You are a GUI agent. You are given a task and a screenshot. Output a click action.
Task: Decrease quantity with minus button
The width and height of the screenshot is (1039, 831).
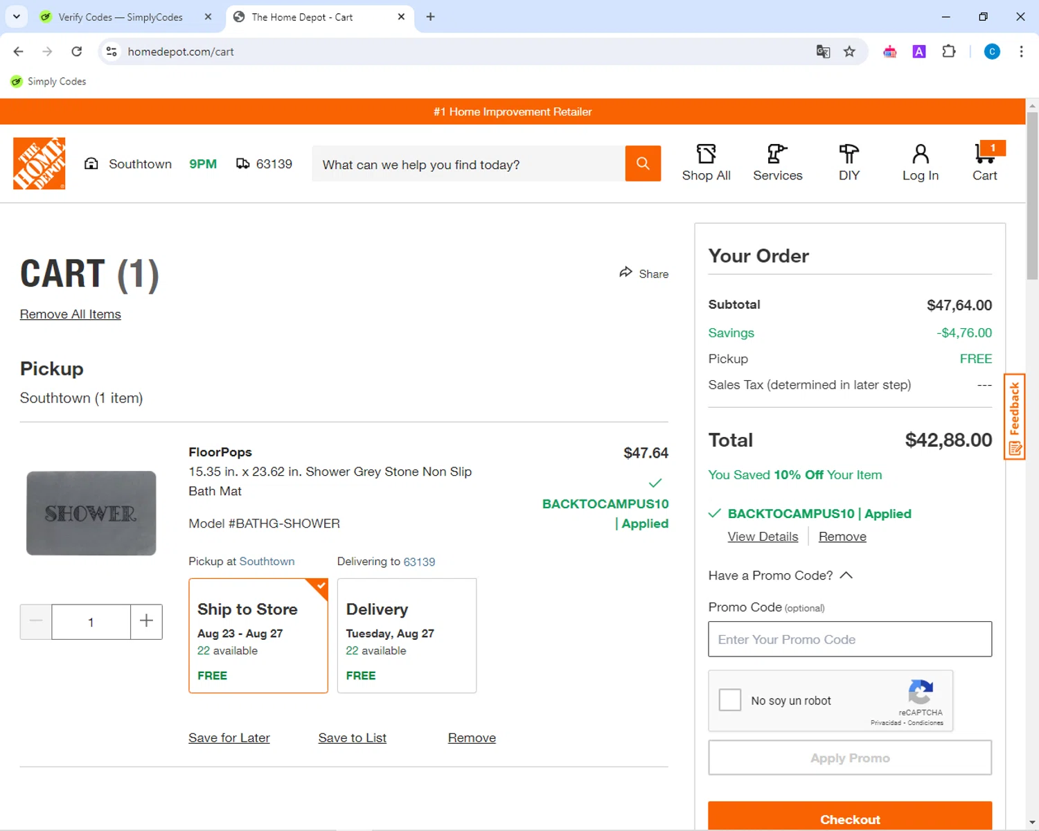[36, 621]
